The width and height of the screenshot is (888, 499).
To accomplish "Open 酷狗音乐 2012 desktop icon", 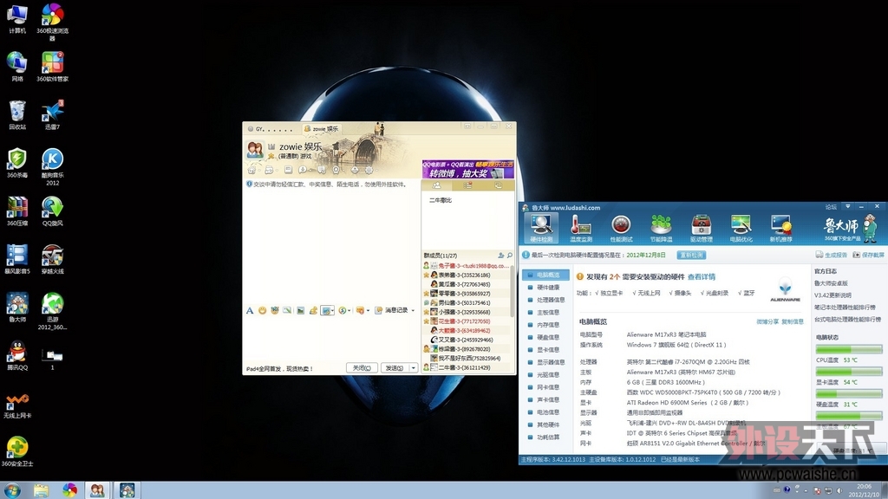I will [x=52, y=166].
